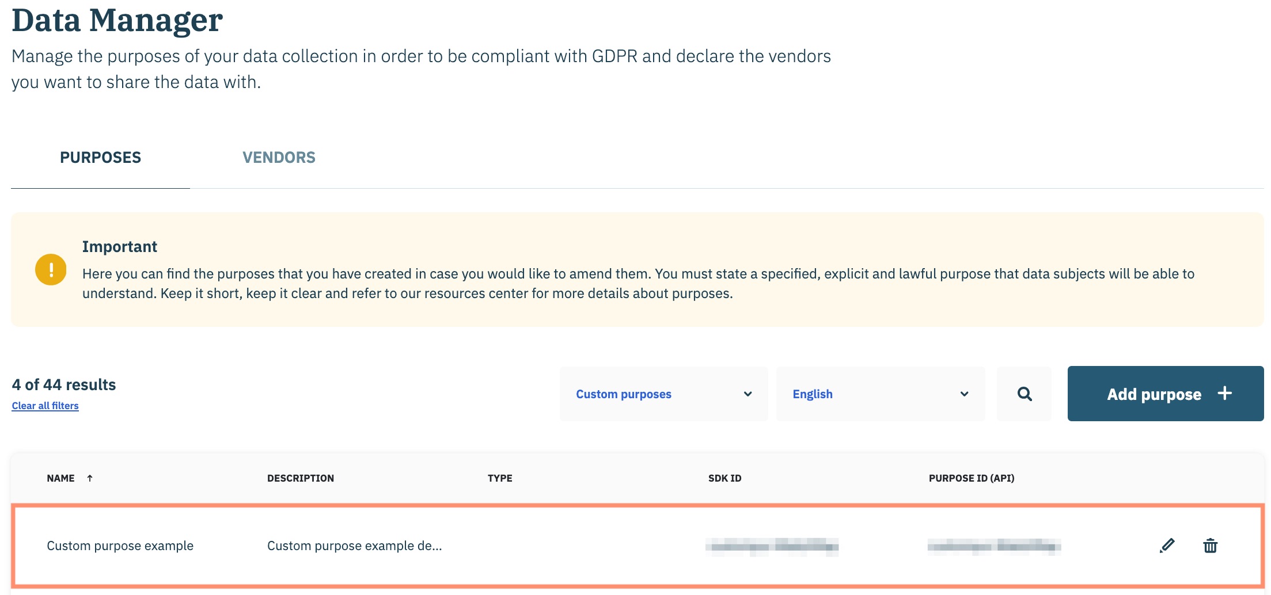Switch to the PURPOSES tab
Image resolution: width=1271 pixels, height=595 pixels.
100,158
